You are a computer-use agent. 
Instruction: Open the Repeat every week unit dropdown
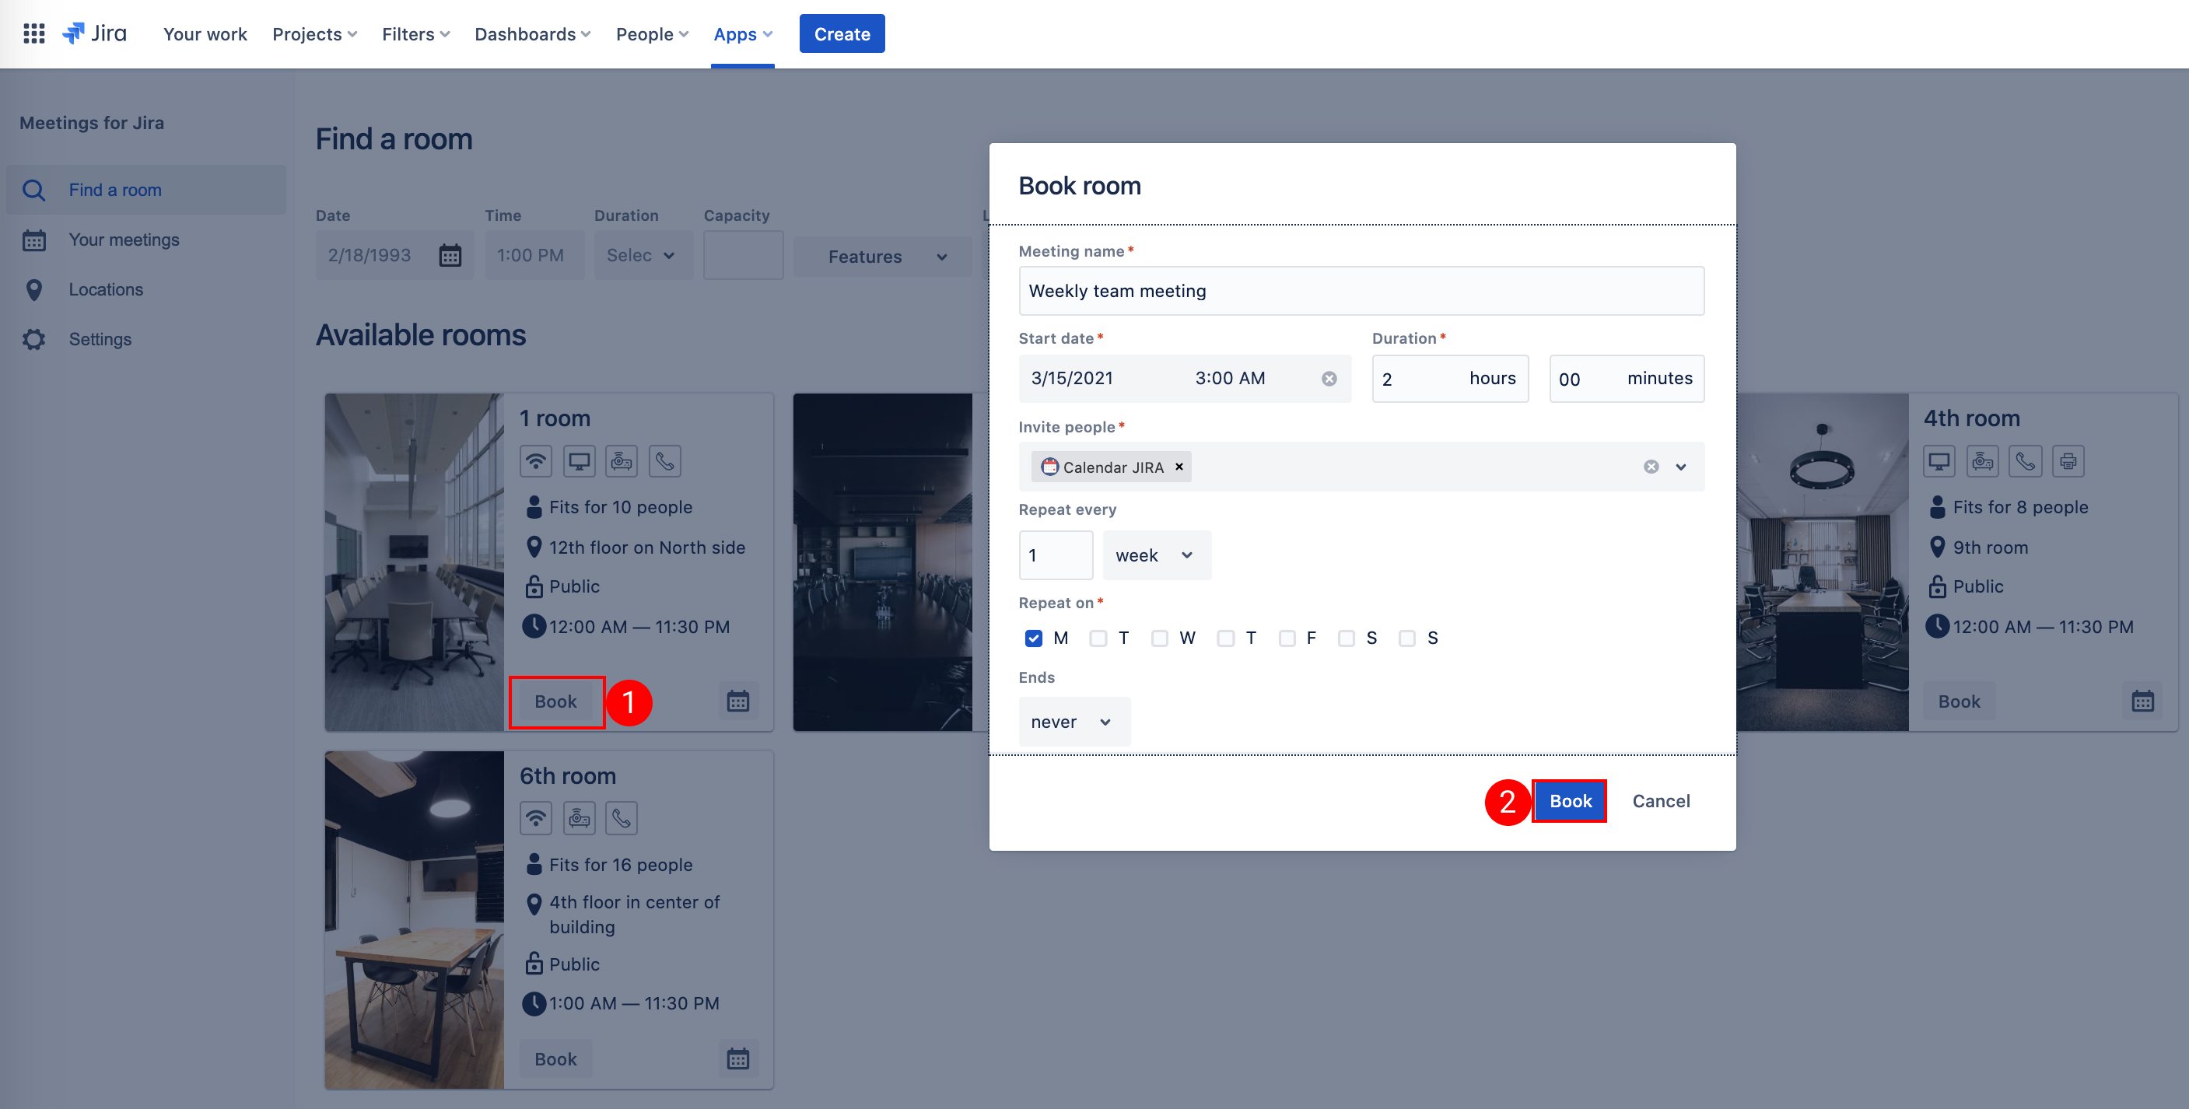point(1157,556)
